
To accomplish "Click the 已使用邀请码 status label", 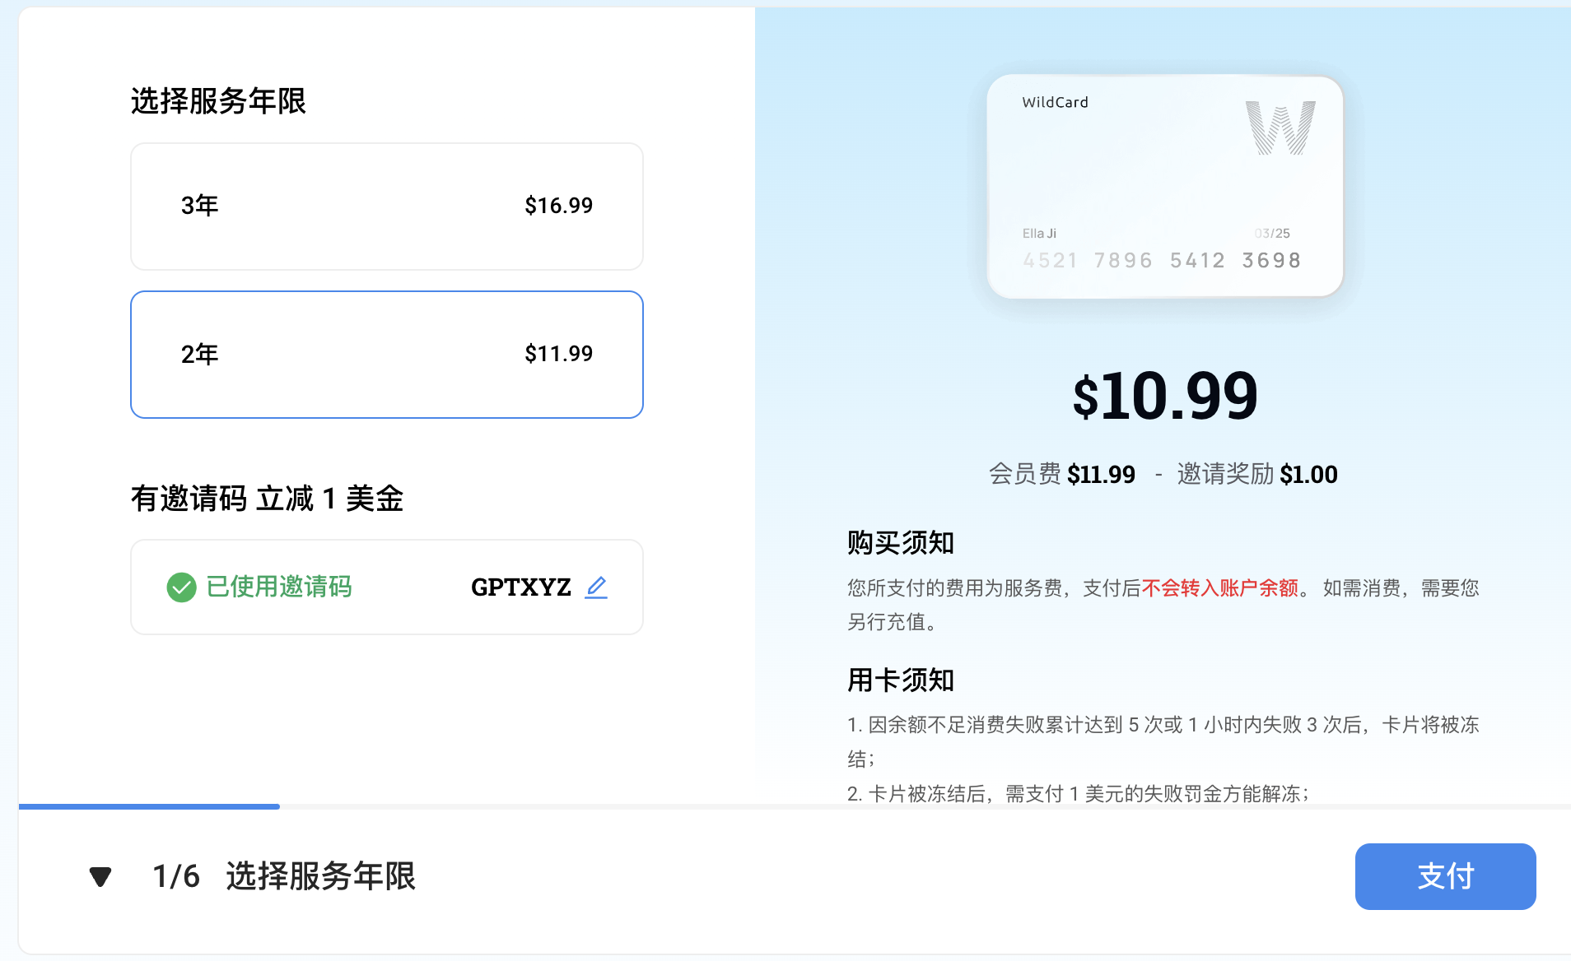I will tap(278, 587).
